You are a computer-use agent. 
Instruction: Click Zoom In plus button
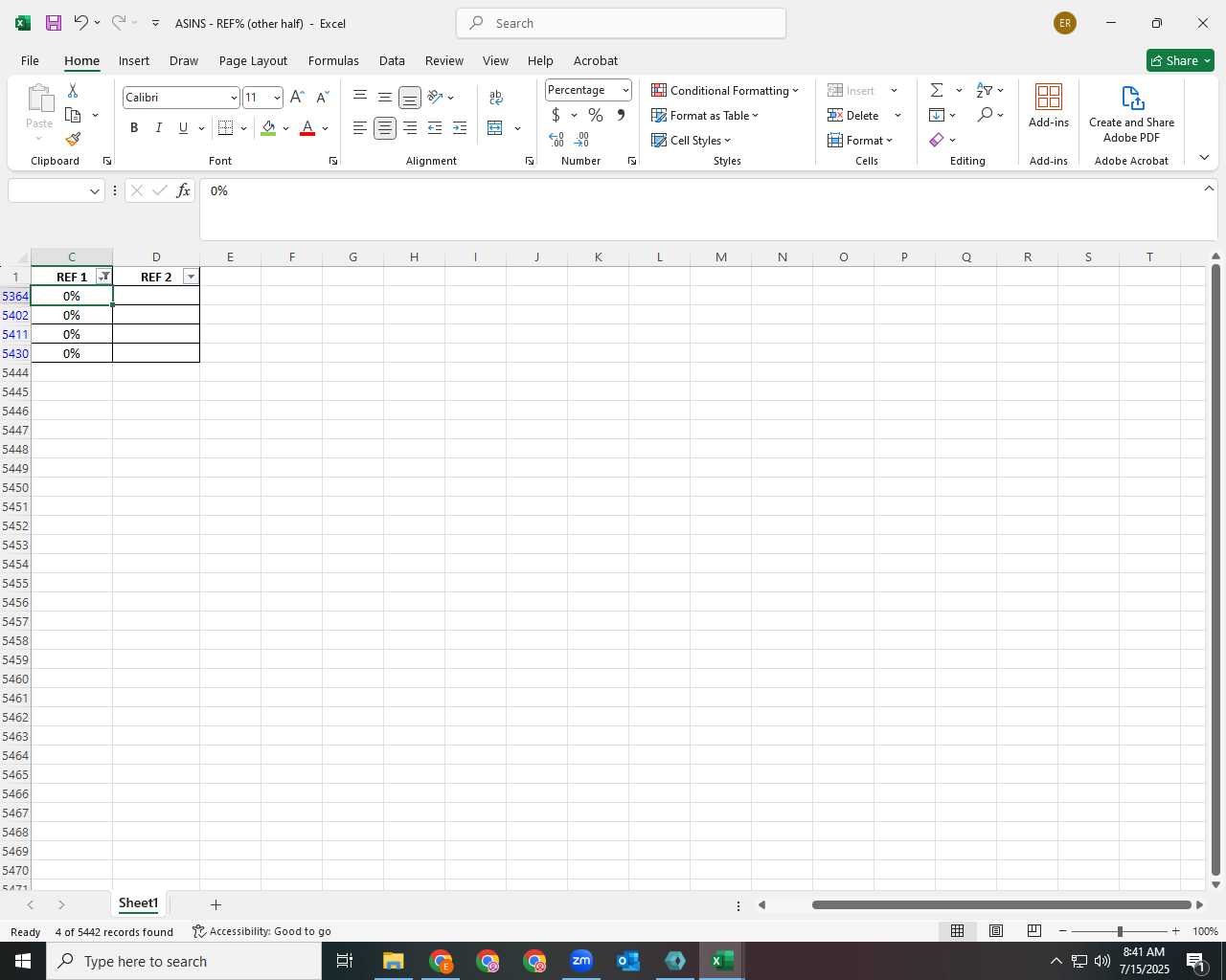pos(1175,931)
